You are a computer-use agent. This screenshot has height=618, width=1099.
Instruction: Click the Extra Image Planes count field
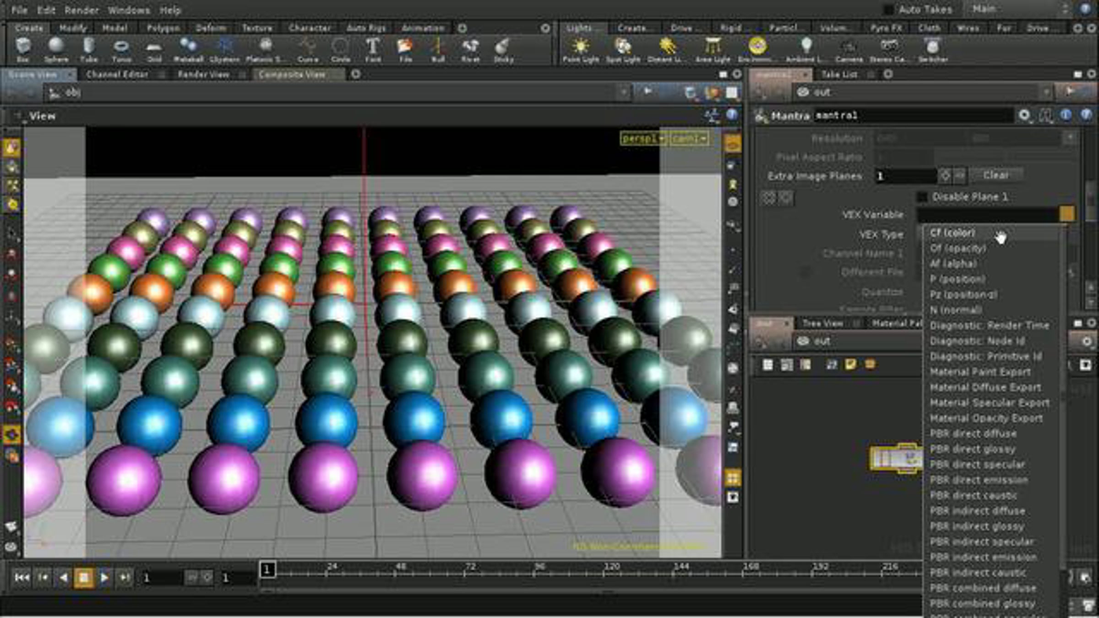[905, 176]
